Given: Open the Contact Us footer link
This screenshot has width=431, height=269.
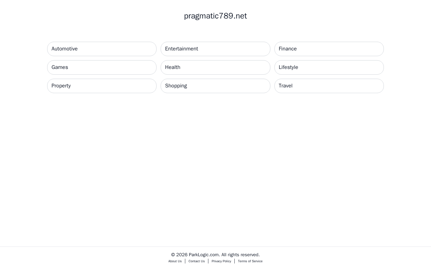Looking at the screenshot, I should pyautogui.click(x=197, y=261).
